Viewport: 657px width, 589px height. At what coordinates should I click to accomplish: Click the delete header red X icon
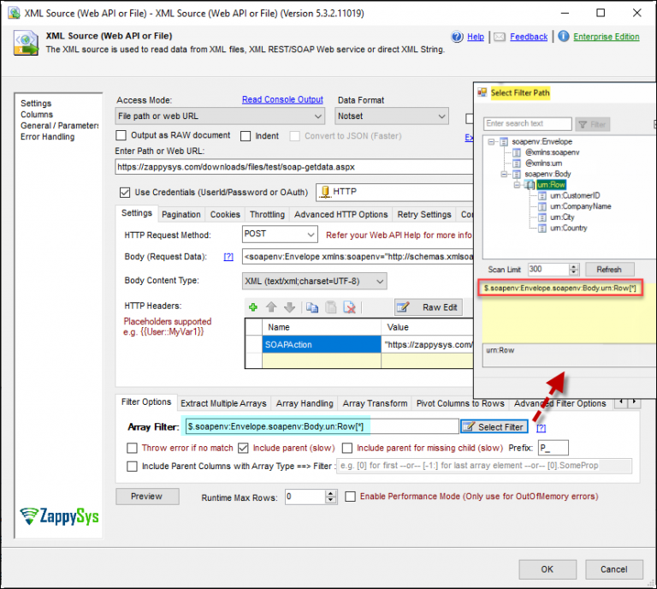point(349,307)
